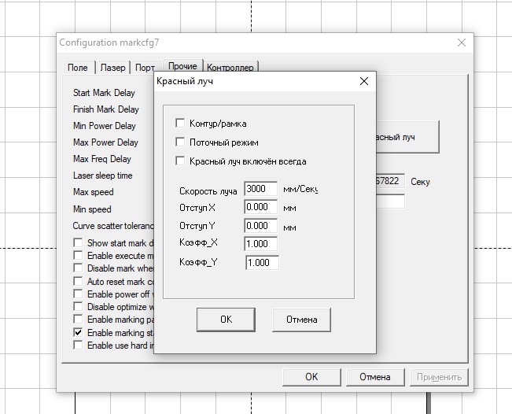Image resolution: width=512 pixels, height=414 pixels.
Task: Switch to the Поле tab
Action: pos(78,68)
